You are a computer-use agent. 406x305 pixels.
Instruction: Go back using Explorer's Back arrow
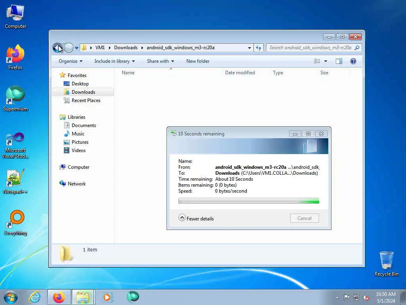coord(58,48)
